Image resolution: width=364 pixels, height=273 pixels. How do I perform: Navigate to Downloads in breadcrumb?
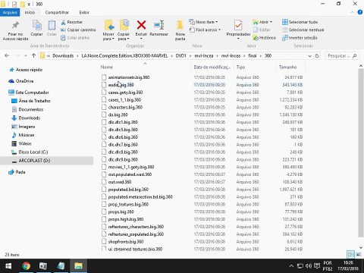click(63, 56)
